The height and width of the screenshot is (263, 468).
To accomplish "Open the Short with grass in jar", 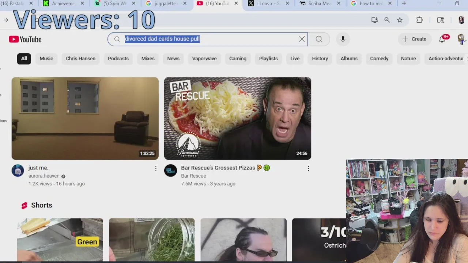I will 152,240.
